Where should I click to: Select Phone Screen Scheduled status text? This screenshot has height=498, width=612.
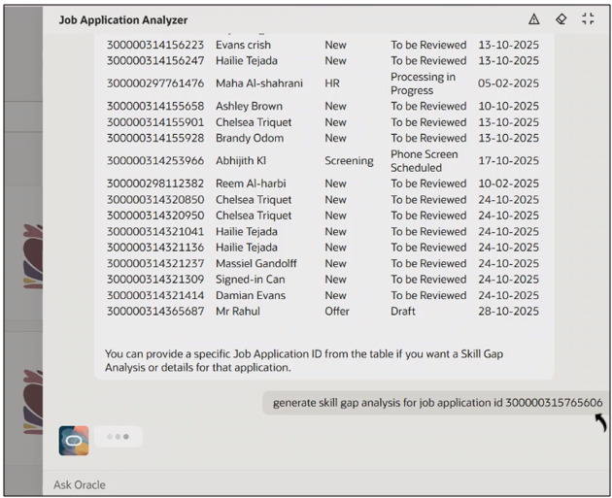[423, 161]
